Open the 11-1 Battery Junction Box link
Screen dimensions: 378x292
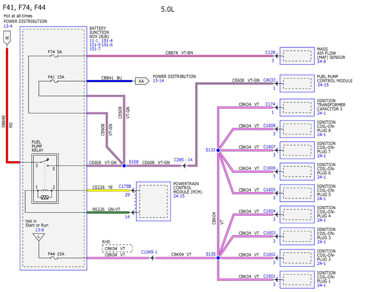tap(94, 41)
